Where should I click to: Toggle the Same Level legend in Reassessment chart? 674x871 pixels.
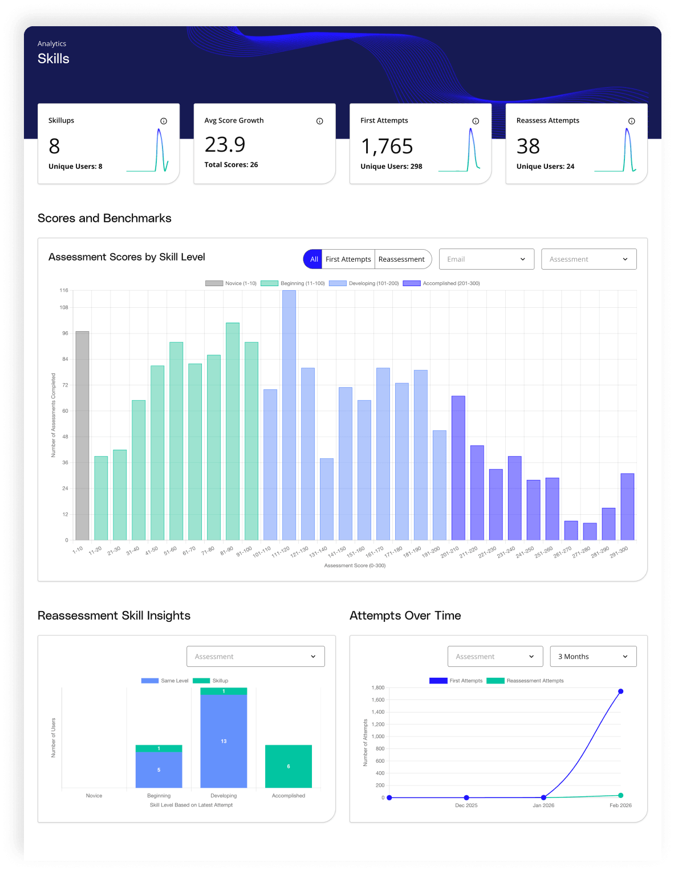point(165,681)
